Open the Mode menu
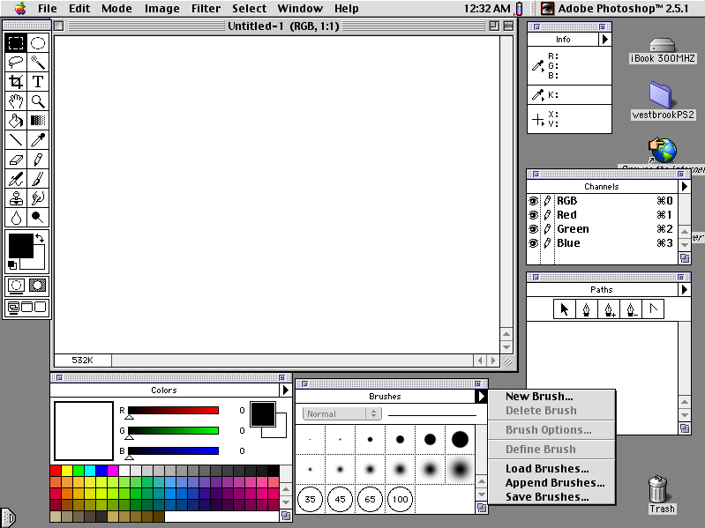The height and width of the screenshot is (528, 705). (x=116, y=9)
